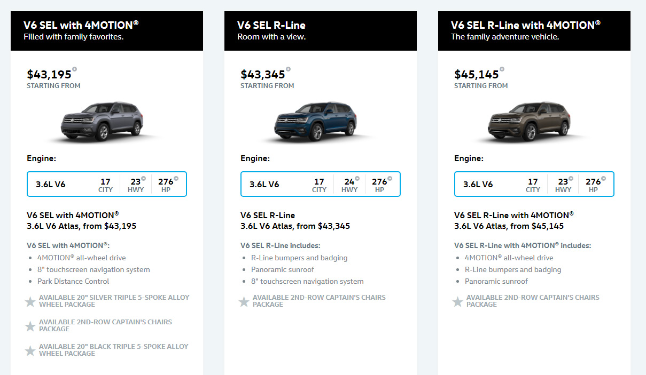The width and height of the screenshot is (646, 375).
Task: Open V6 SEL R-Line header
Action: [x=321, y=31]
